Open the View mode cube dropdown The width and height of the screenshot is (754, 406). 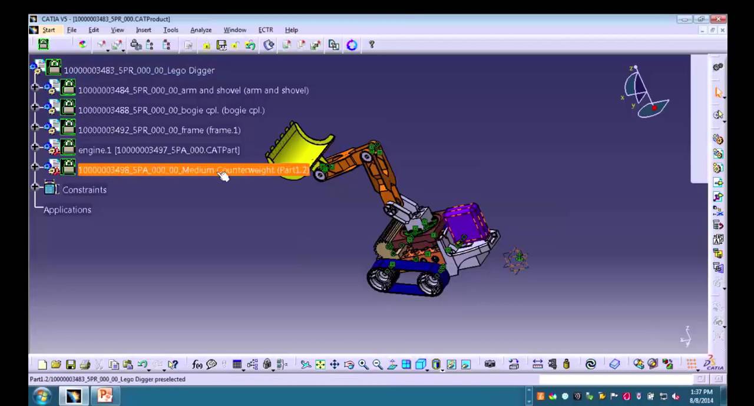click(x=427, y=370)
